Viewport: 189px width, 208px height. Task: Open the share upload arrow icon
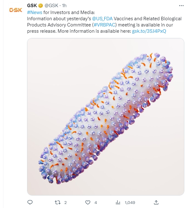tap(156, 202)
